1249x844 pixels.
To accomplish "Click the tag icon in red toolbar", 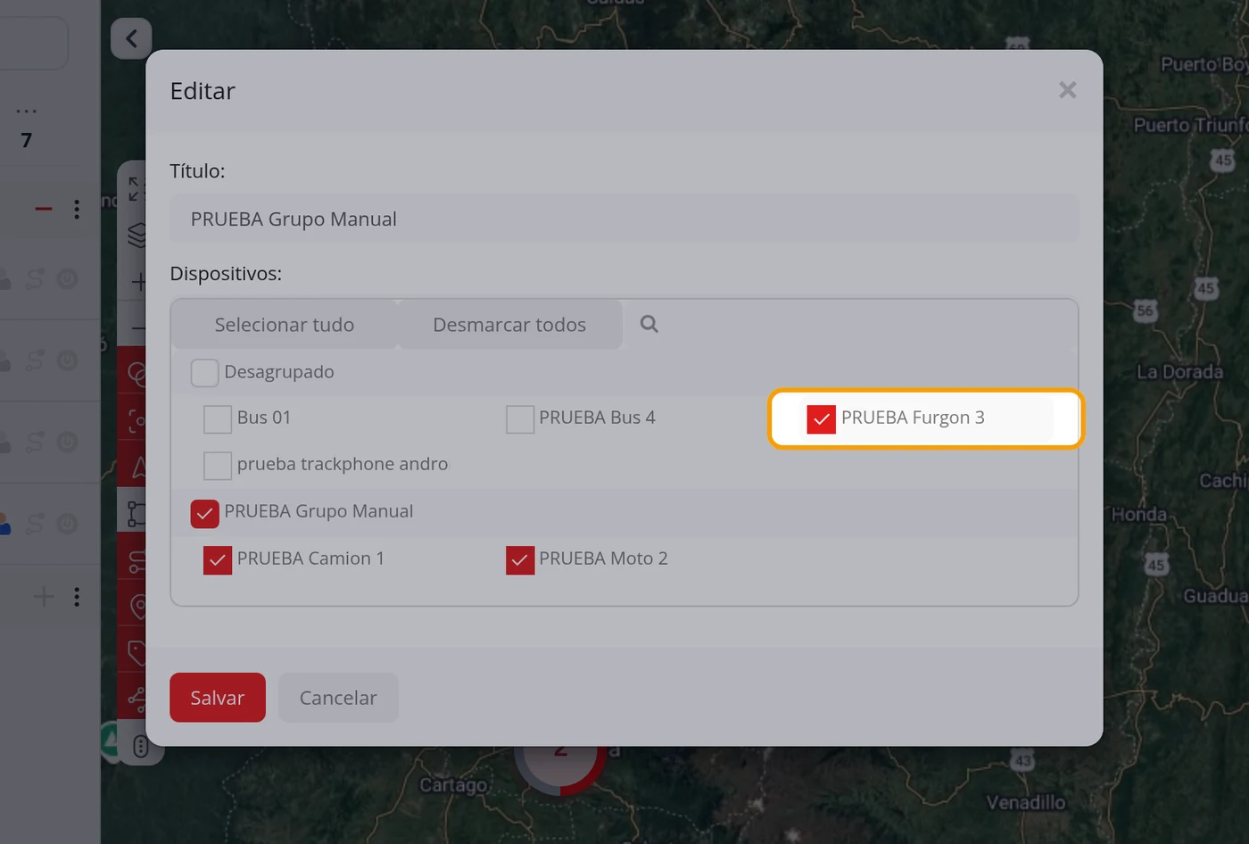I will [136, 653].
